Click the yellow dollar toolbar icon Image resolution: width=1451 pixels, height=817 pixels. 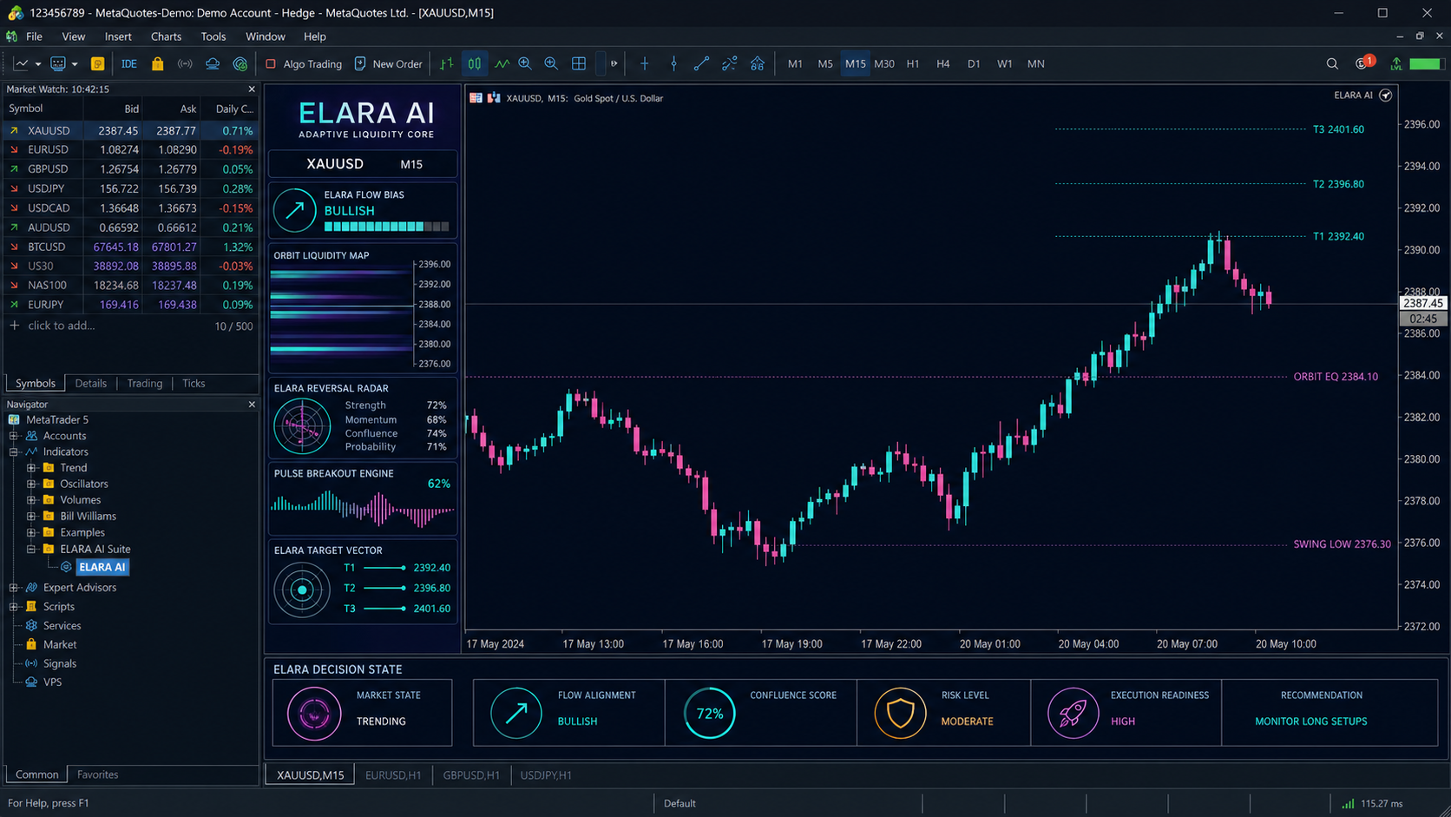click(x=97, y=63)
